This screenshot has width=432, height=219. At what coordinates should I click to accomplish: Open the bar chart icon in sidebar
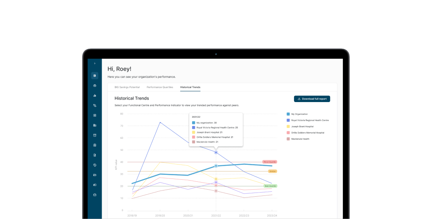click(x=95, y=95)
